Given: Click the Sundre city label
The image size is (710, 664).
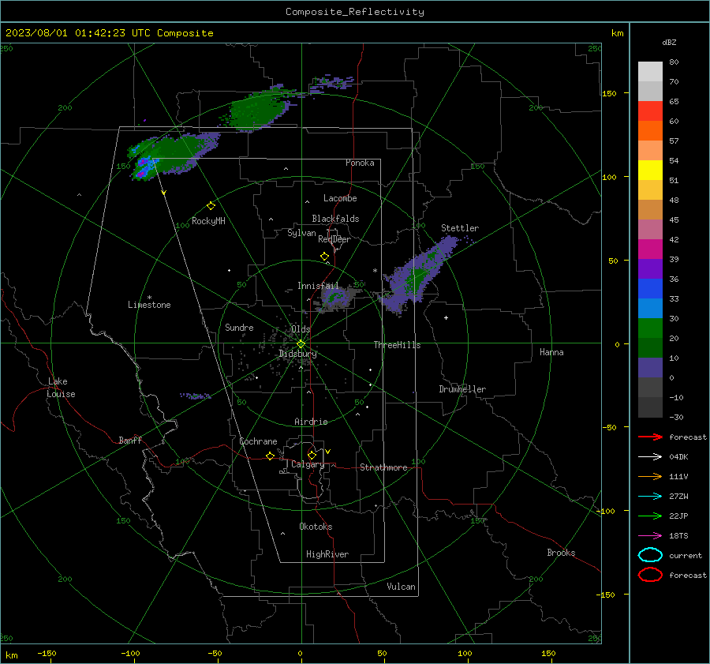Looking at the screenshot, I should [x=239, y=327].
